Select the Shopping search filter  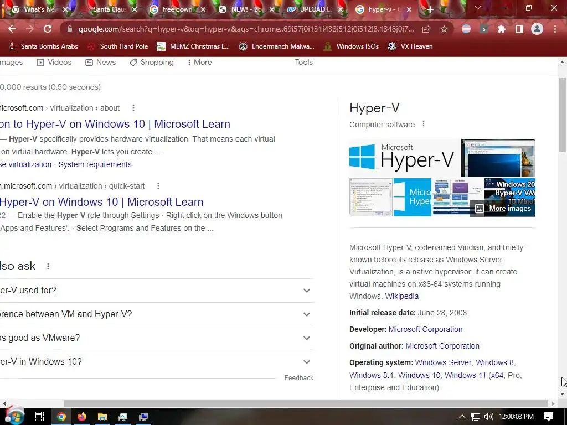tap(152, 62)
